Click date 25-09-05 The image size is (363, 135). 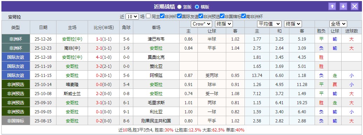pos(43,112)
